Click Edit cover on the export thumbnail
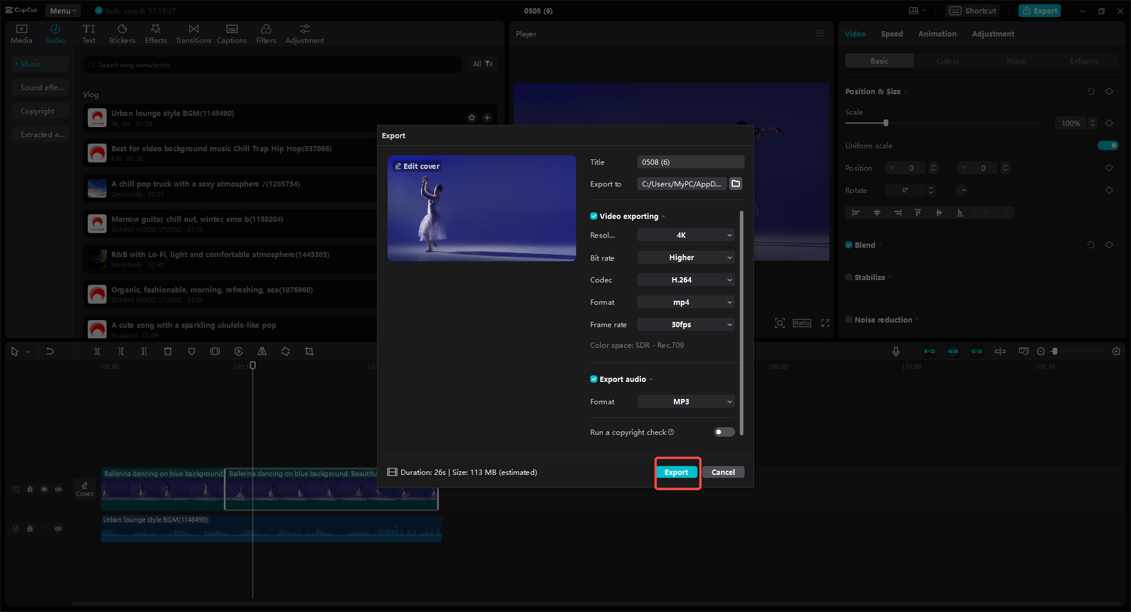The height and width of the screenshot is (612, 1131). (x=417, y=166)
